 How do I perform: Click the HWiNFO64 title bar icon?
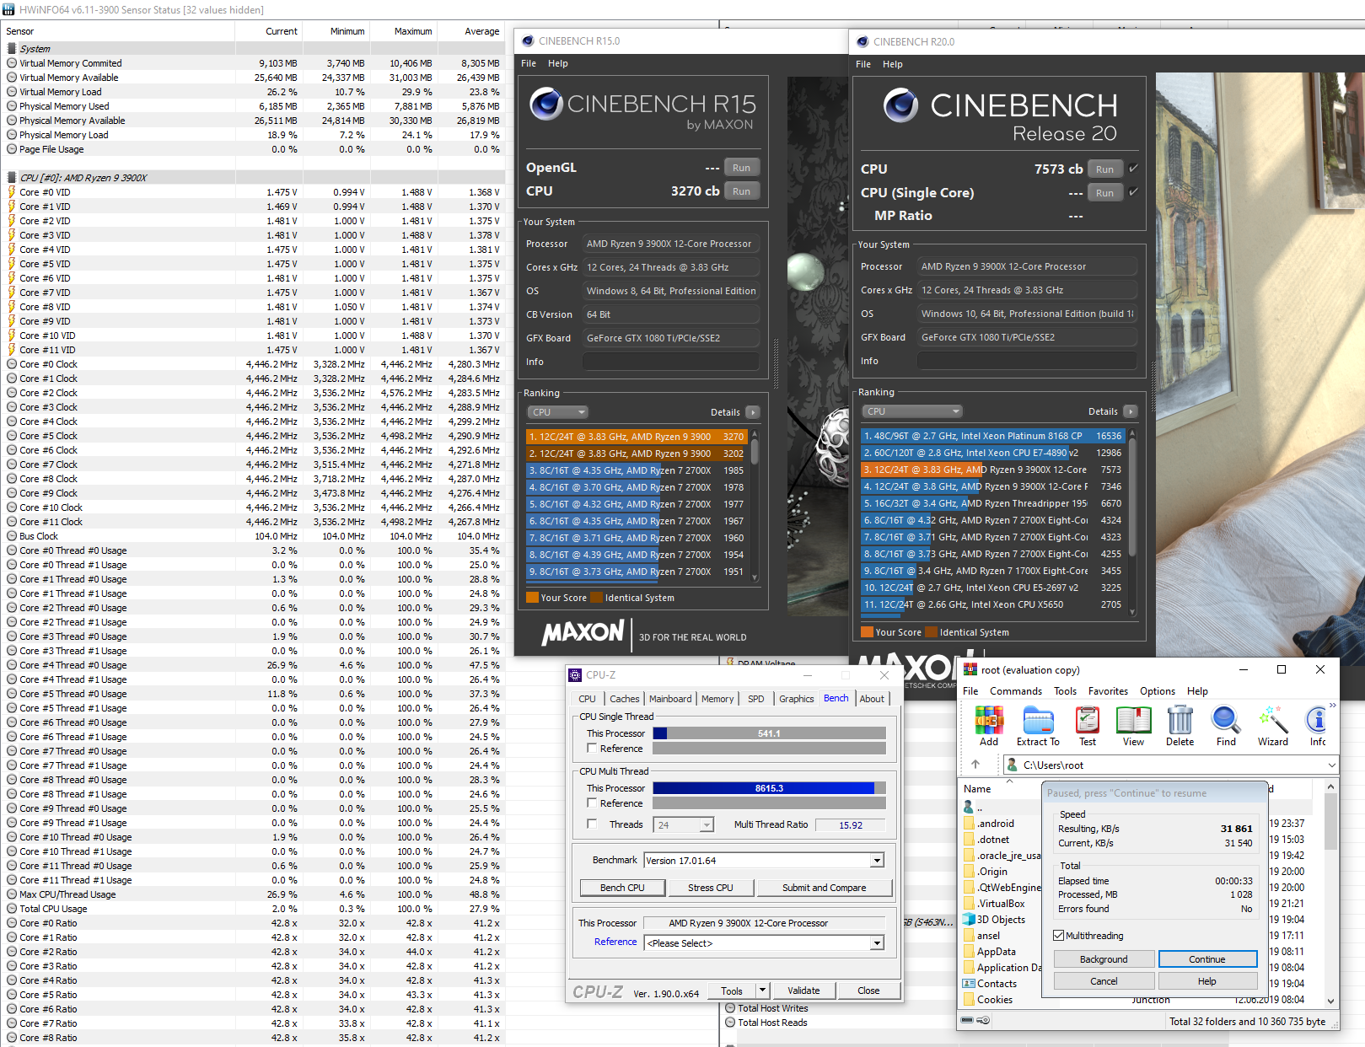pos(9,9)
